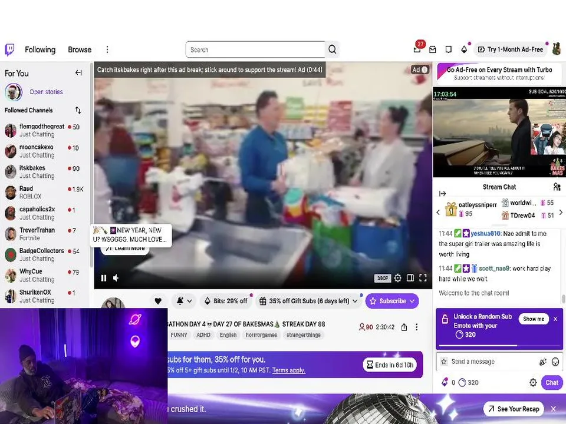The width and height of the screenshot is (566, 424).
Task: Select the ADHD tag
Action: (203, 335)
